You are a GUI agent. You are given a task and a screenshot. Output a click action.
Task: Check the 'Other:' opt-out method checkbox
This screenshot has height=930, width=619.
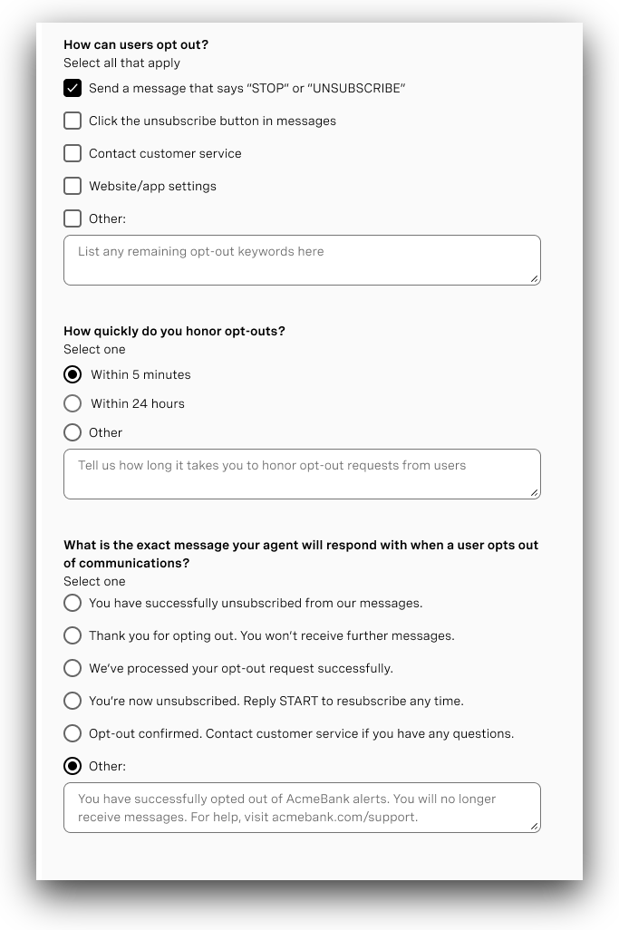[x=73, y=218]
